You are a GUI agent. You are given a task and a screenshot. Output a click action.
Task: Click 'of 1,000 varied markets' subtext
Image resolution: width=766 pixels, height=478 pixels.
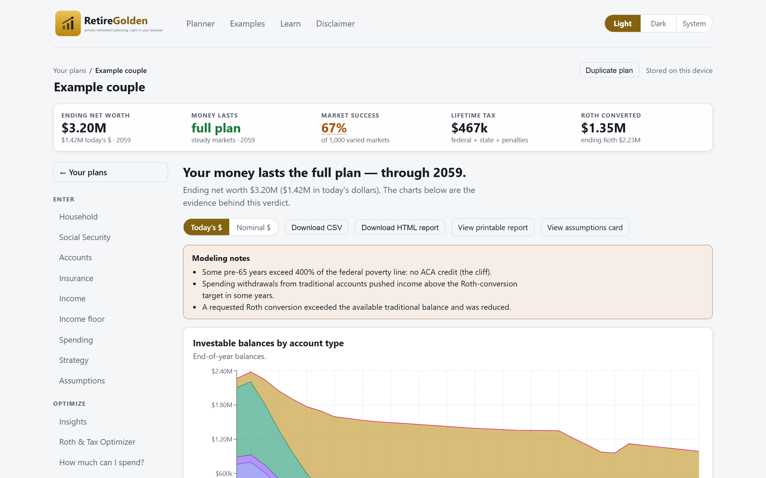tap(355, 140)
